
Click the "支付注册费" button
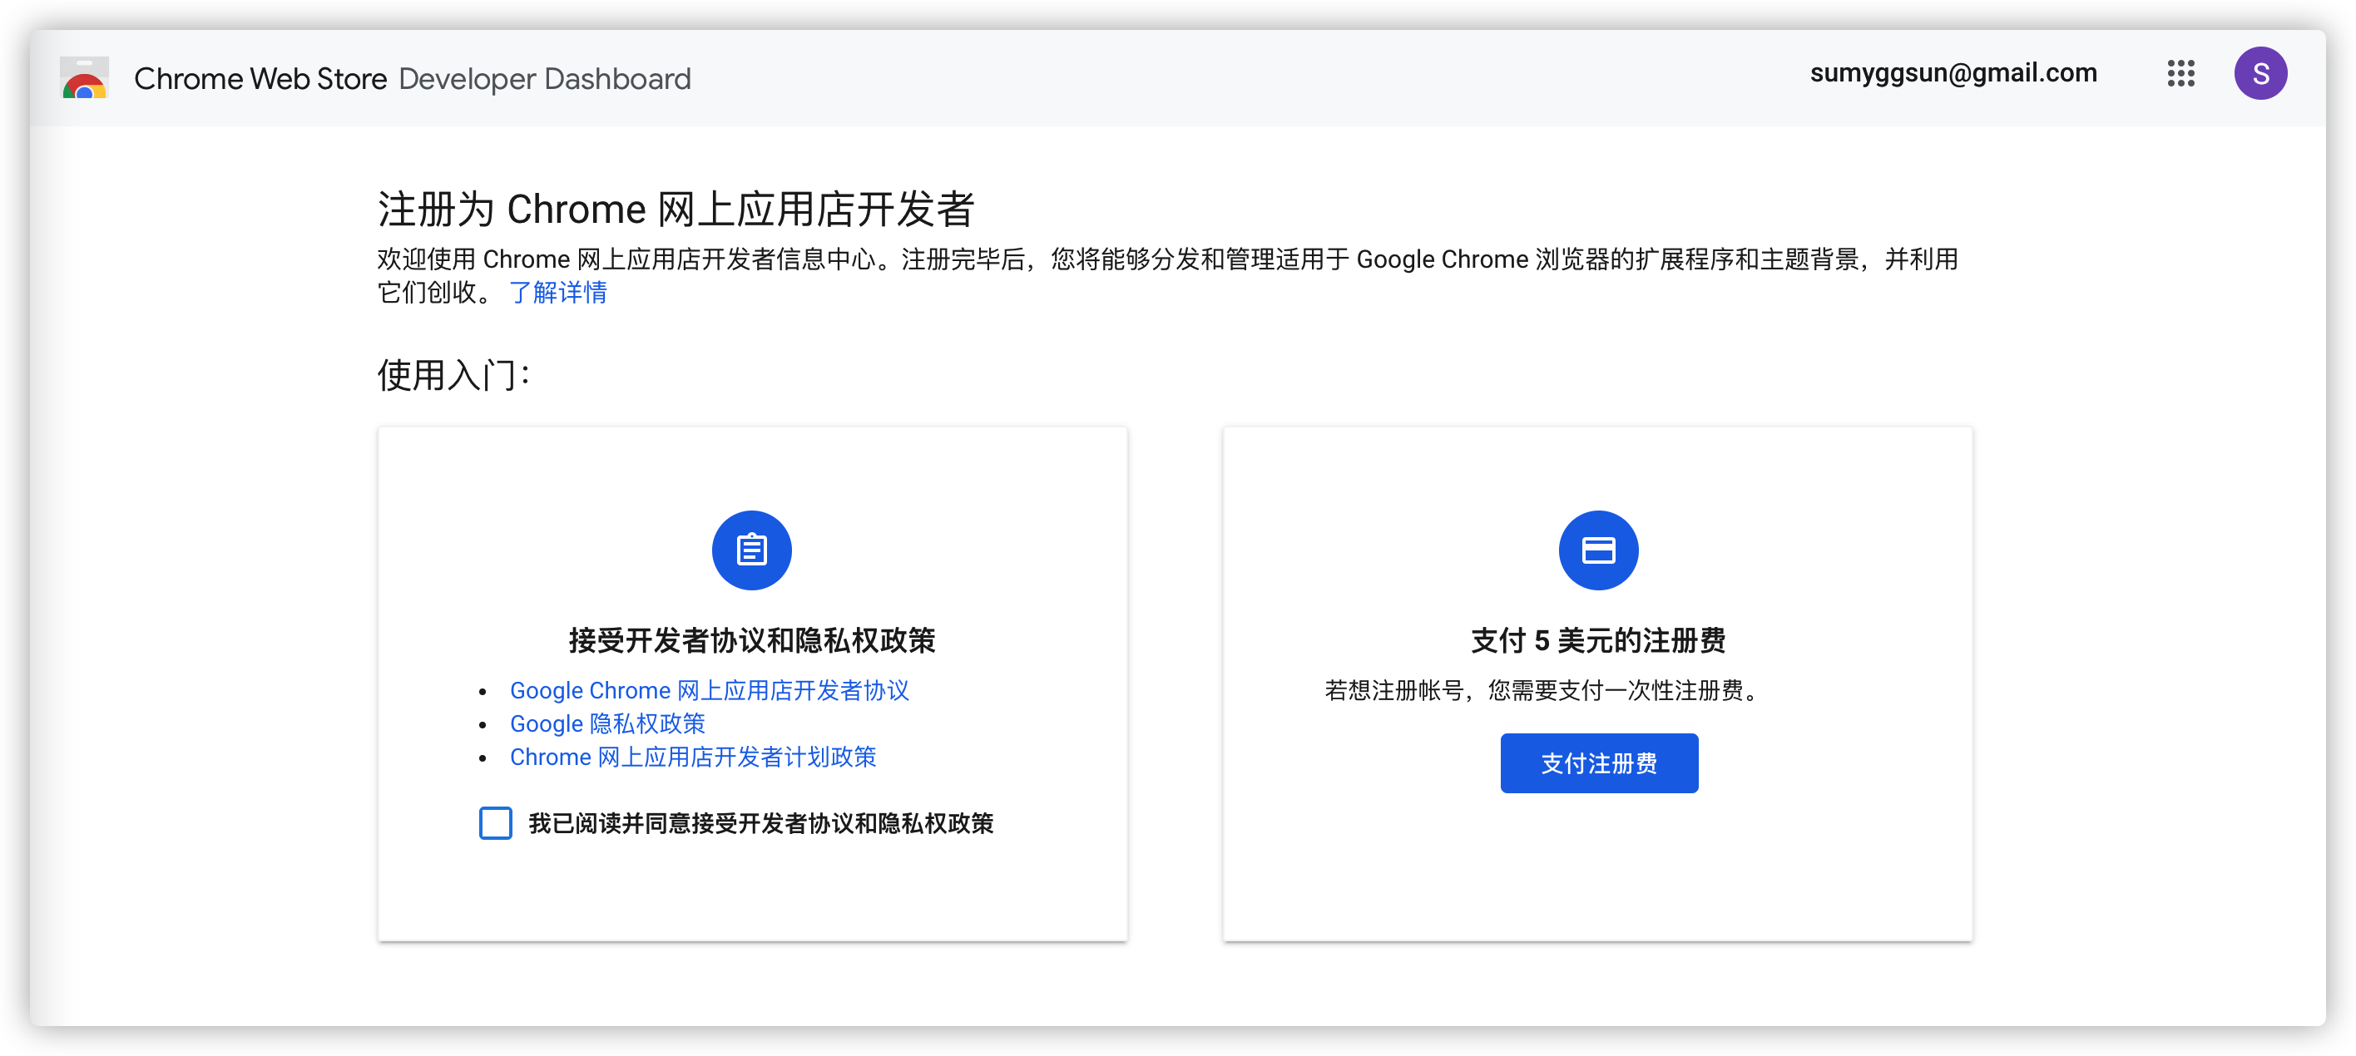(1599, 762)
